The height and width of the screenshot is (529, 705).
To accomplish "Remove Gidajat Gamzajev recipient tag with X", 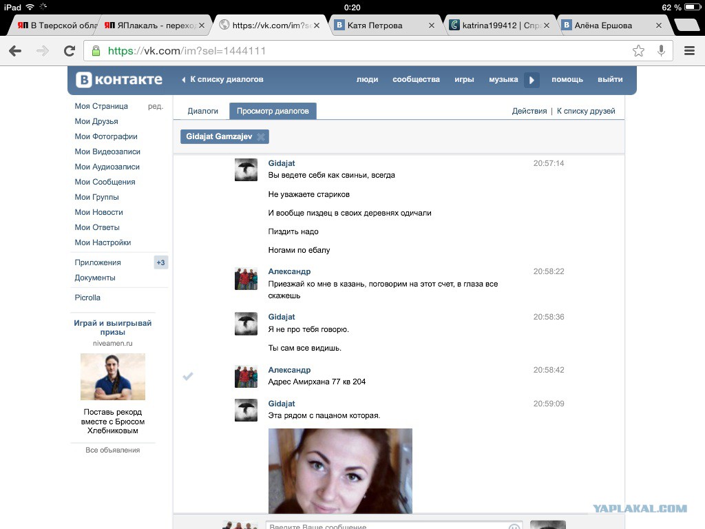I will click(261, 137).
